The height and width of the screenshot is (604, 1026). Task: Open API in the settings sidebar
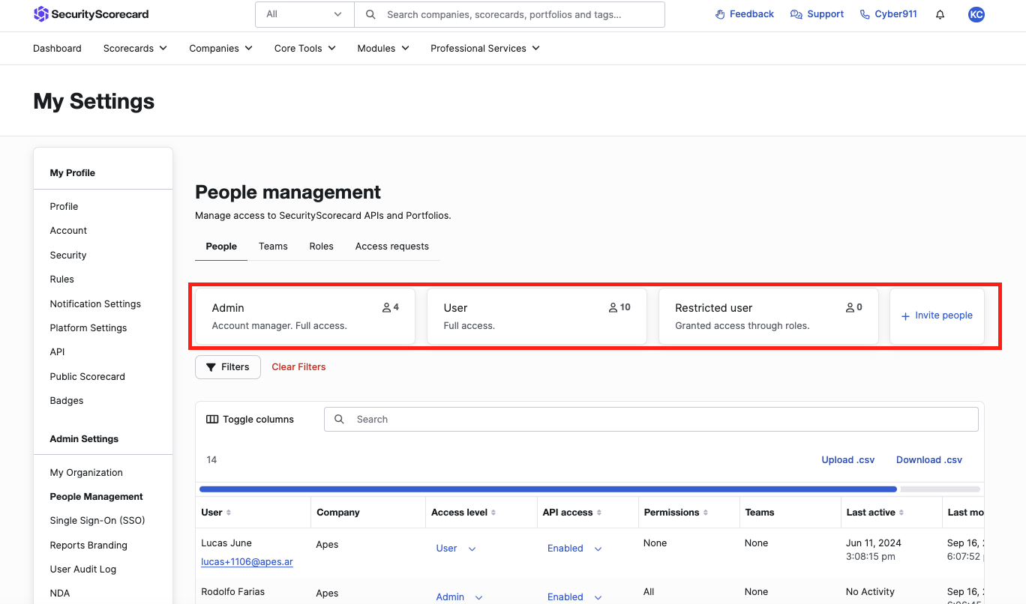tap(57, 352)
